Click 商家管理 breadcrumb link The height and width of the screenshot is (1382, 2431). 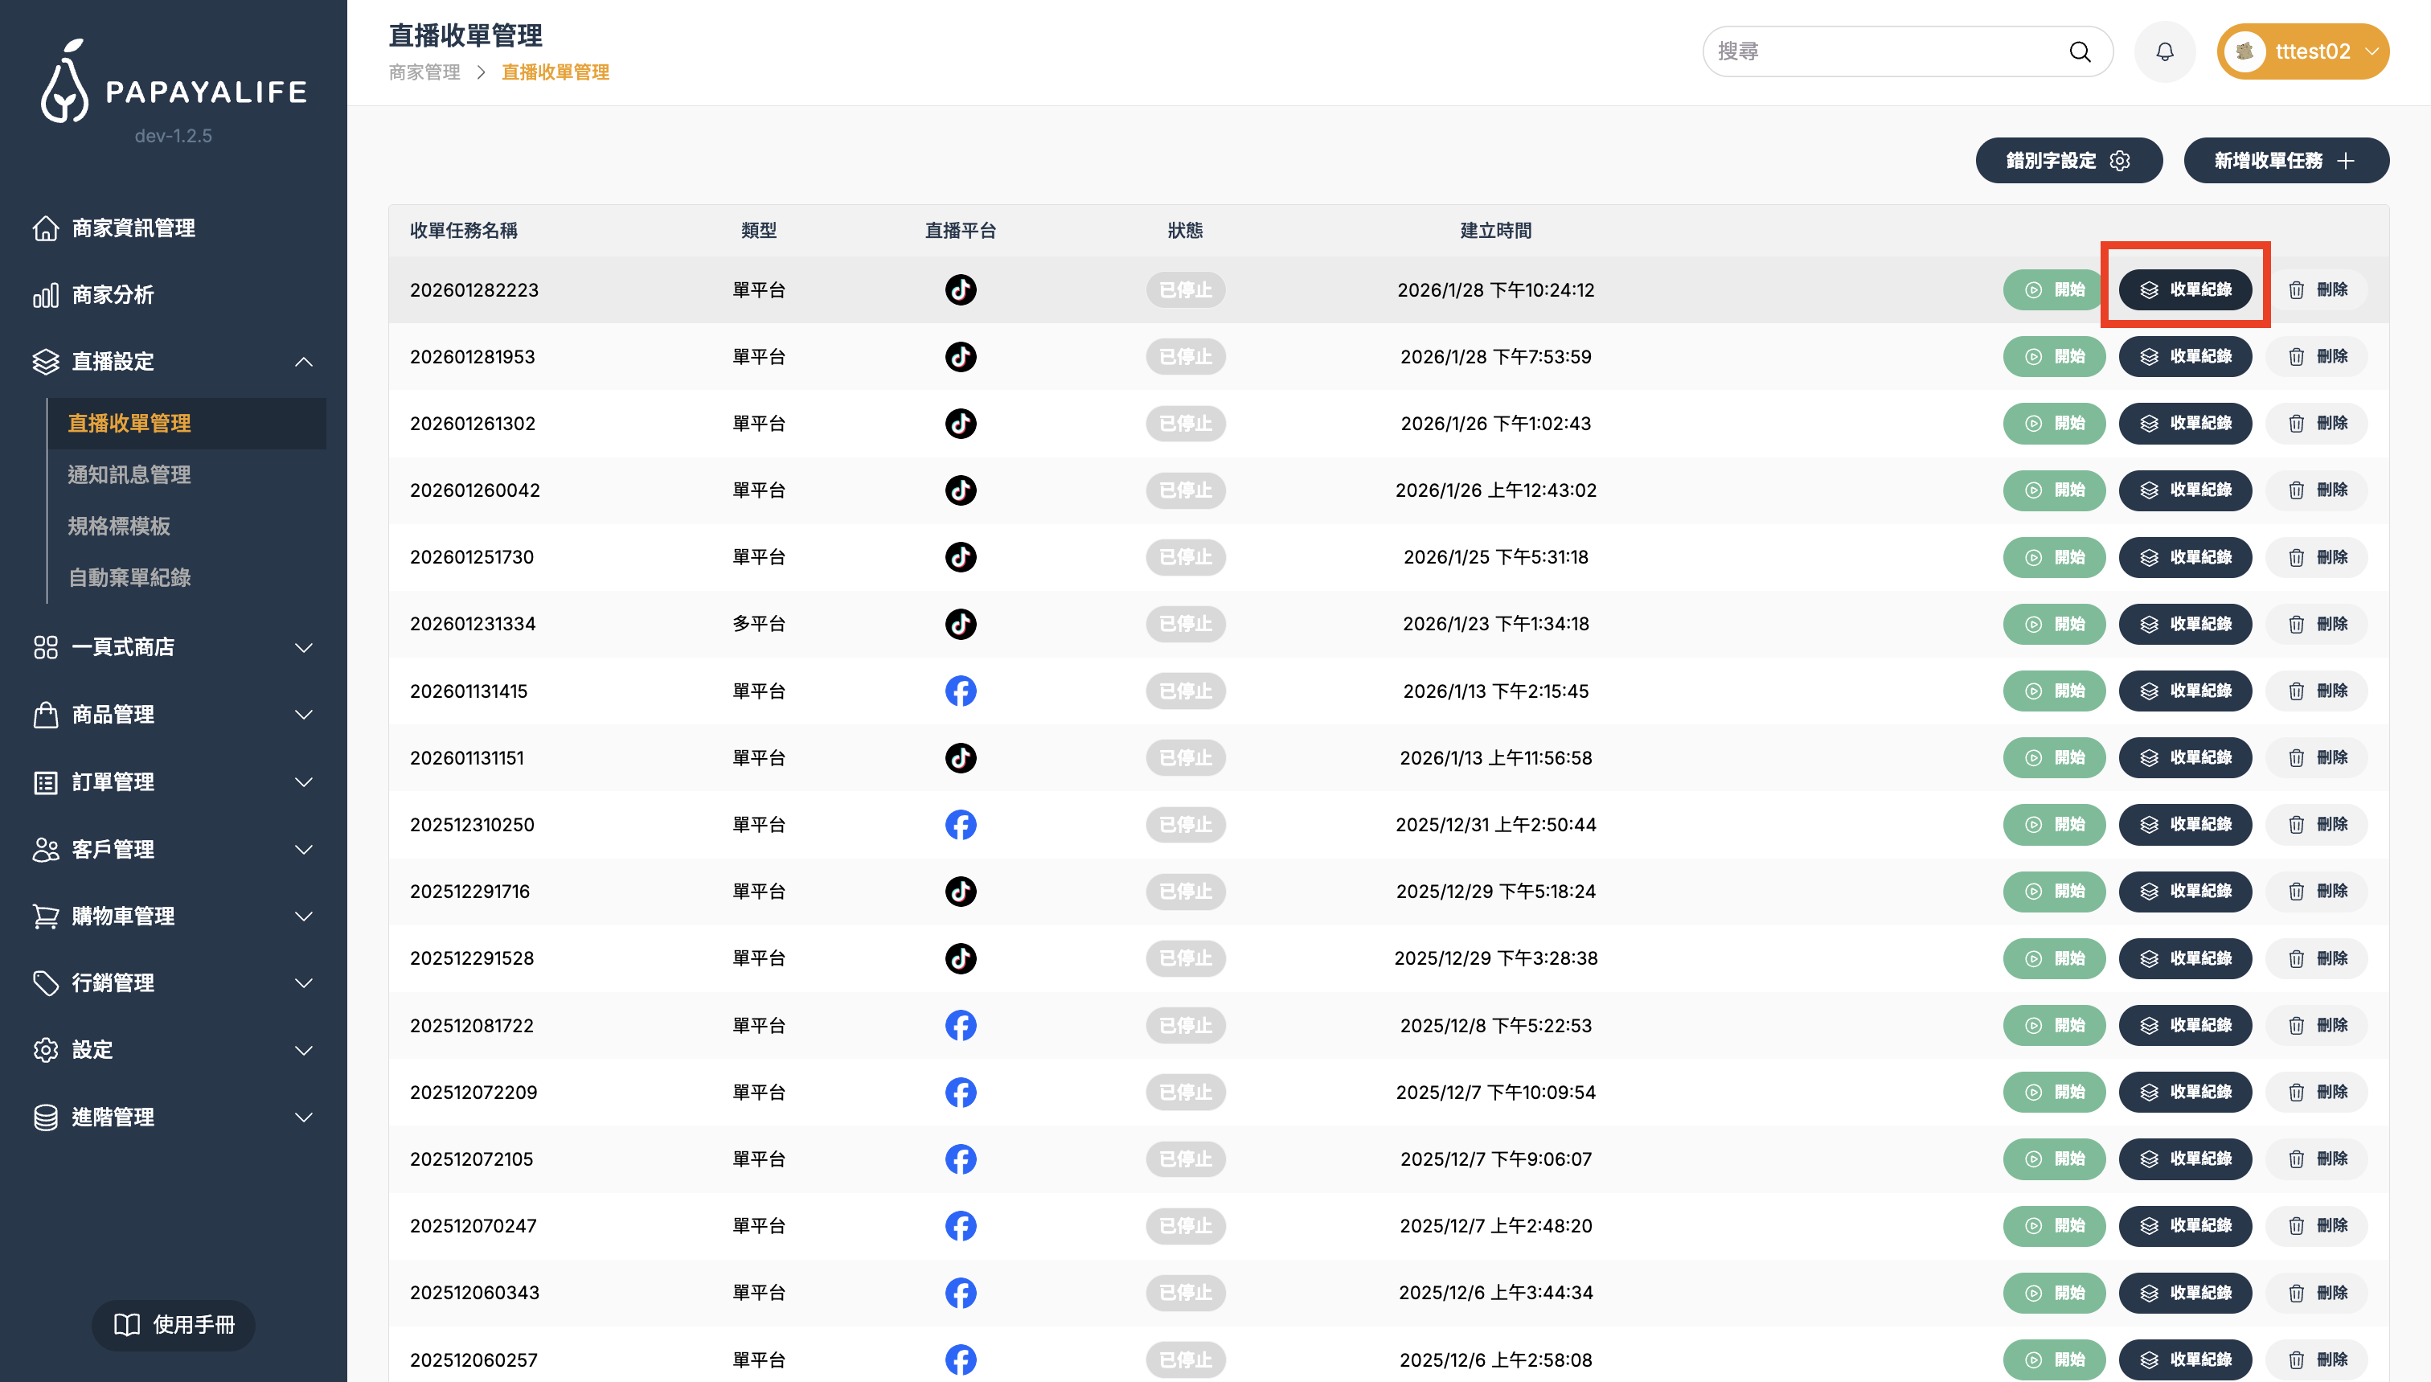pyautogui.click(x=424, y=72)
